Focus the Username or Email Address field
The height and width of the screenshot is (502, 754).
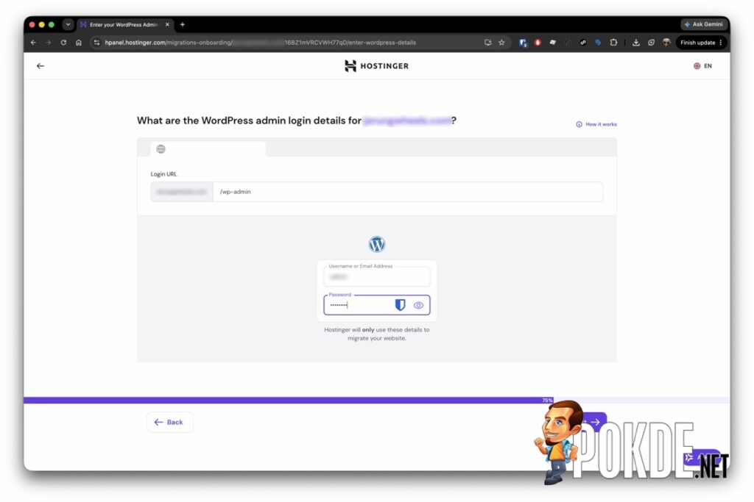(x=376, y=276)
